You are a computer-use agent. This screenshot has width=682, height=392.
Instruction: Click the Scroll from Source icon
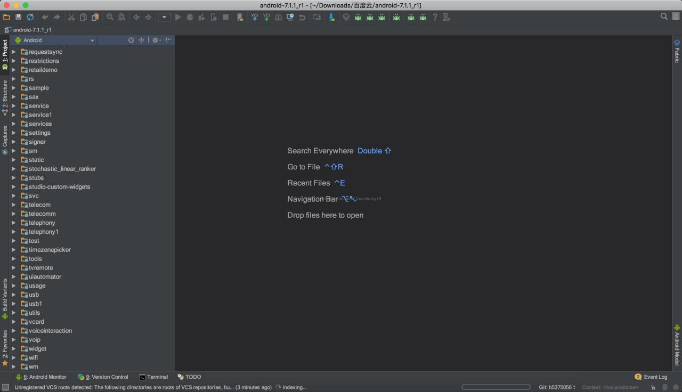coord(131,40)
